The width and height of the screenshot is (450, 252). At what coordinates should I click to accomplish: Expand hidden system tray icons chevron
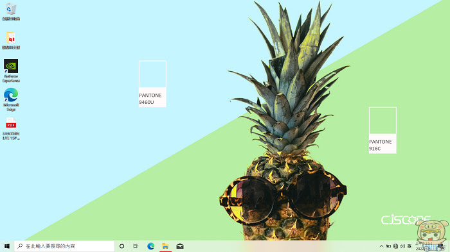(x=381, y=246)
